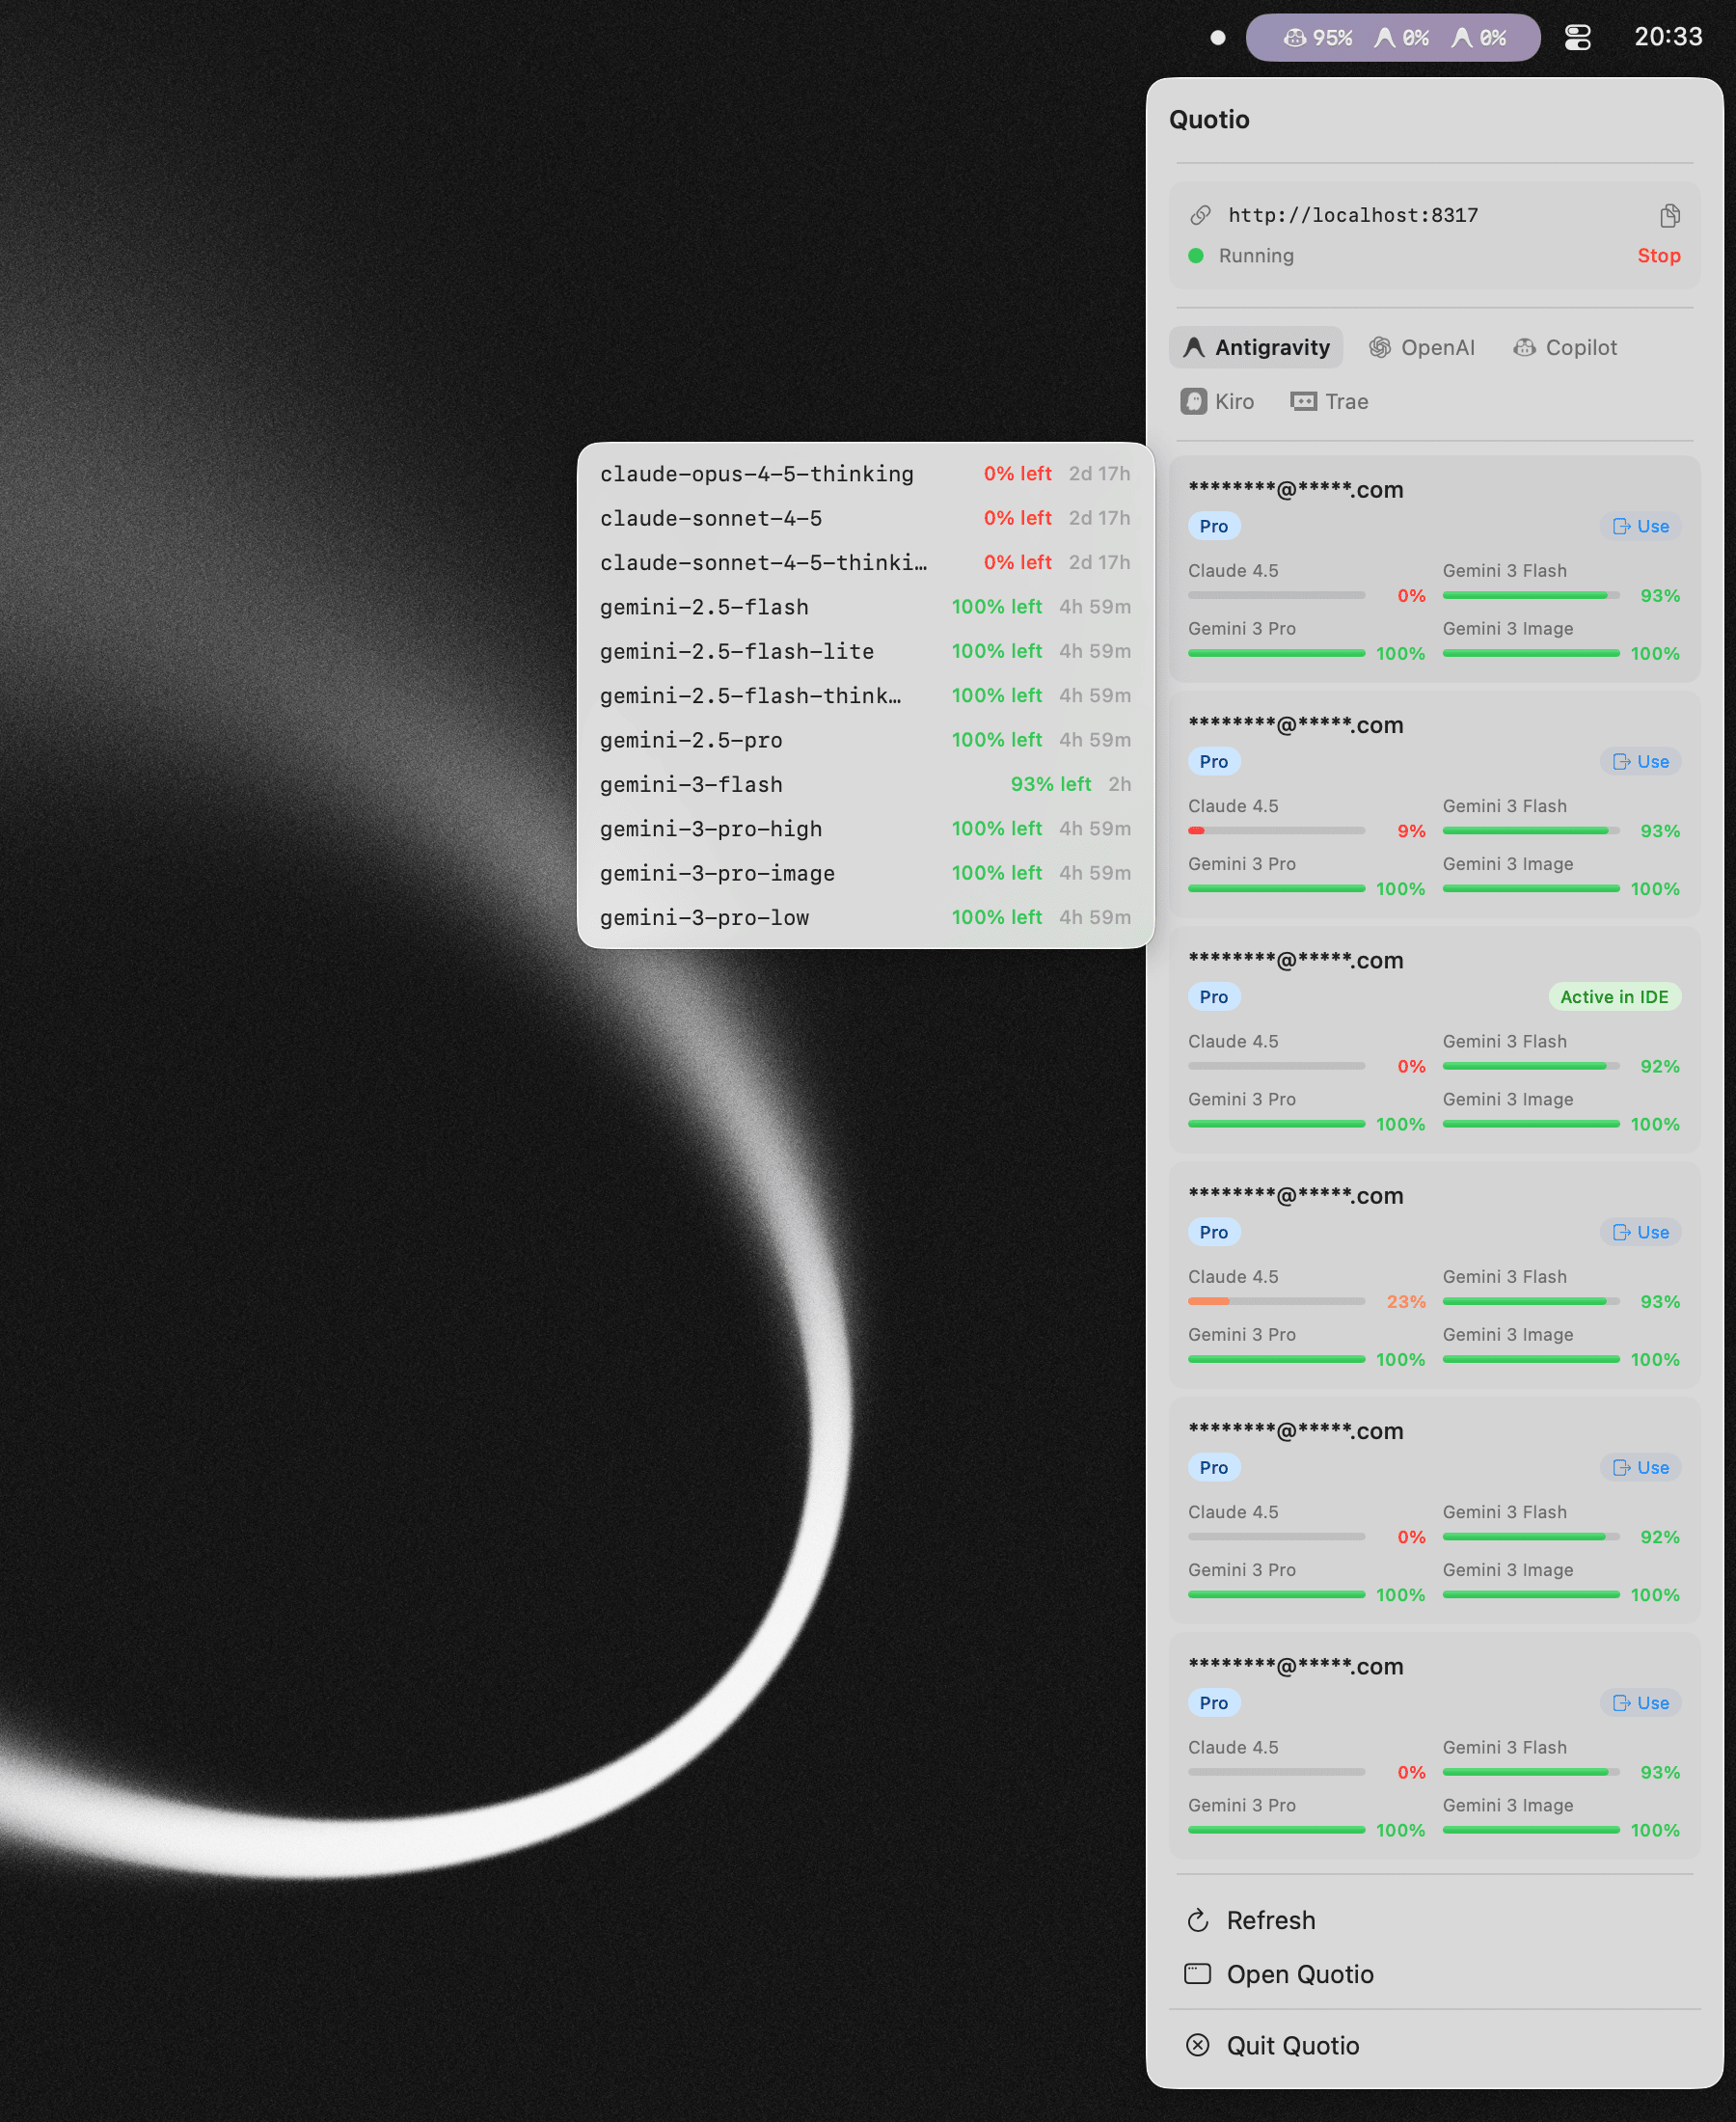Click the Refresh circular-arrow icon
Image resolution: width=1736 pixels, height=2122 pixels.
[1198, 1920]
